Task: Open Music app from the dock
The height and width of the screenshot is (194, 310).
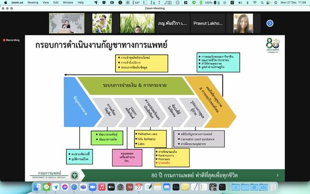Action: 102,187
